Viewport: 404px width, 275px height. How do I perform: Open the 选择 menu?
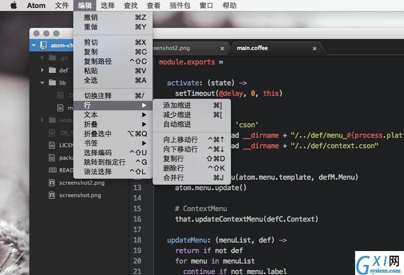tap(107, 5)
